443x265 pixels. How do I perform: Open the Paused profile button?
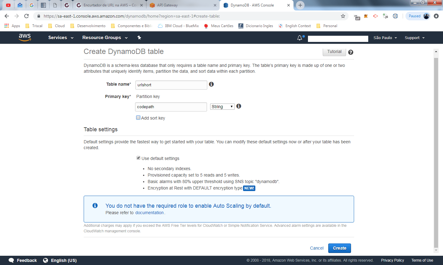418,16
